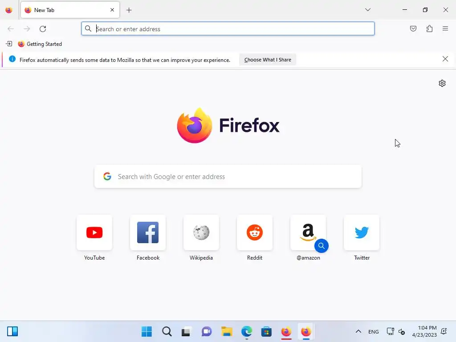
Task: Open the Facebook shortcut tile
Action: coord(148,232)
